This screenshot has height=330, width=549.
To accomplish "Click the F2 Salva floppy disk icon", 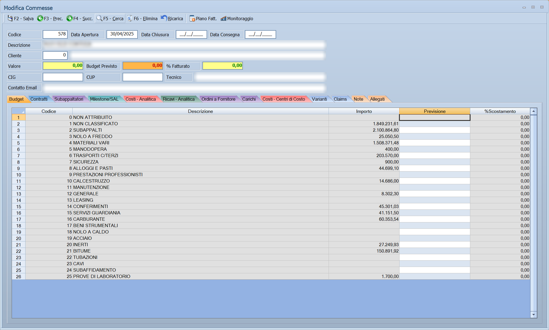I will pos(10,18).
